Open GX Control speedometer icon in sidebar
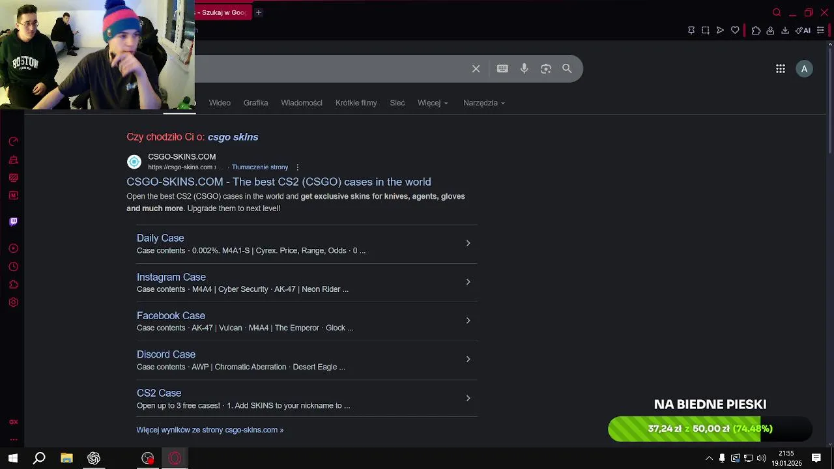834x469 pixels. (13, 141)
